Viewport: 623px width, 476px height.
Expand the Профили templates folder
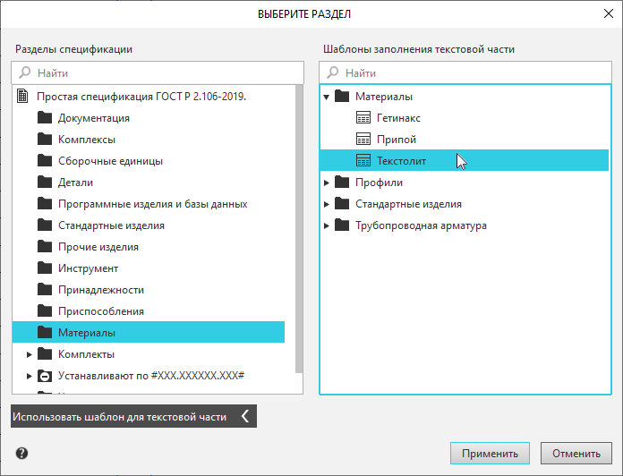click(327, 183)
